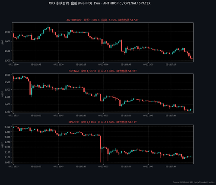
Task: Click 05-12 06:15 under the OPENAI chart
Action: pyautogui.click(x=103, y=116)
